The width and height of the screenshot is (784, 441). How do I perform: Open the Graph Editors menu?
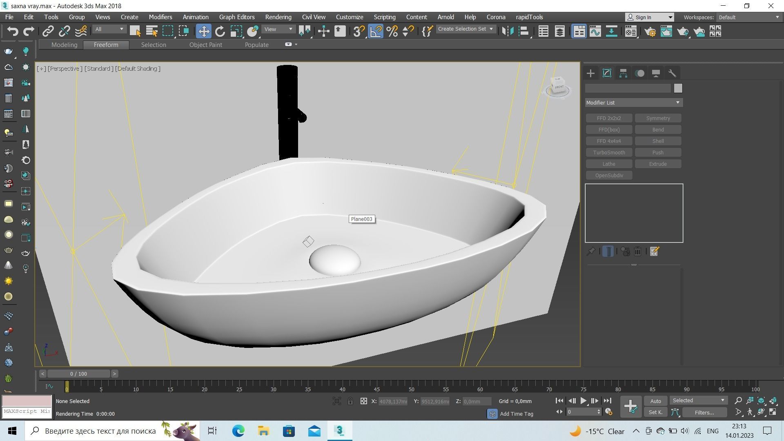click(237, 17)
